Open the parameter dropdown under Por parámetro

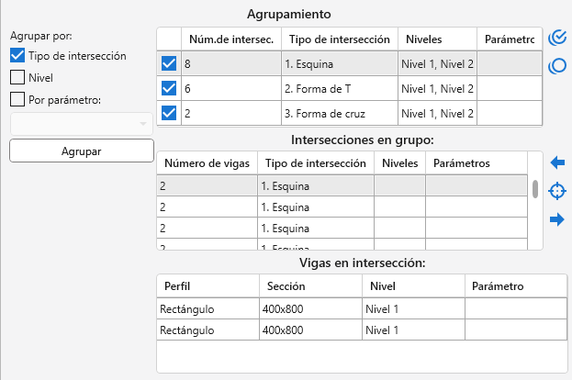click(81, 124)
